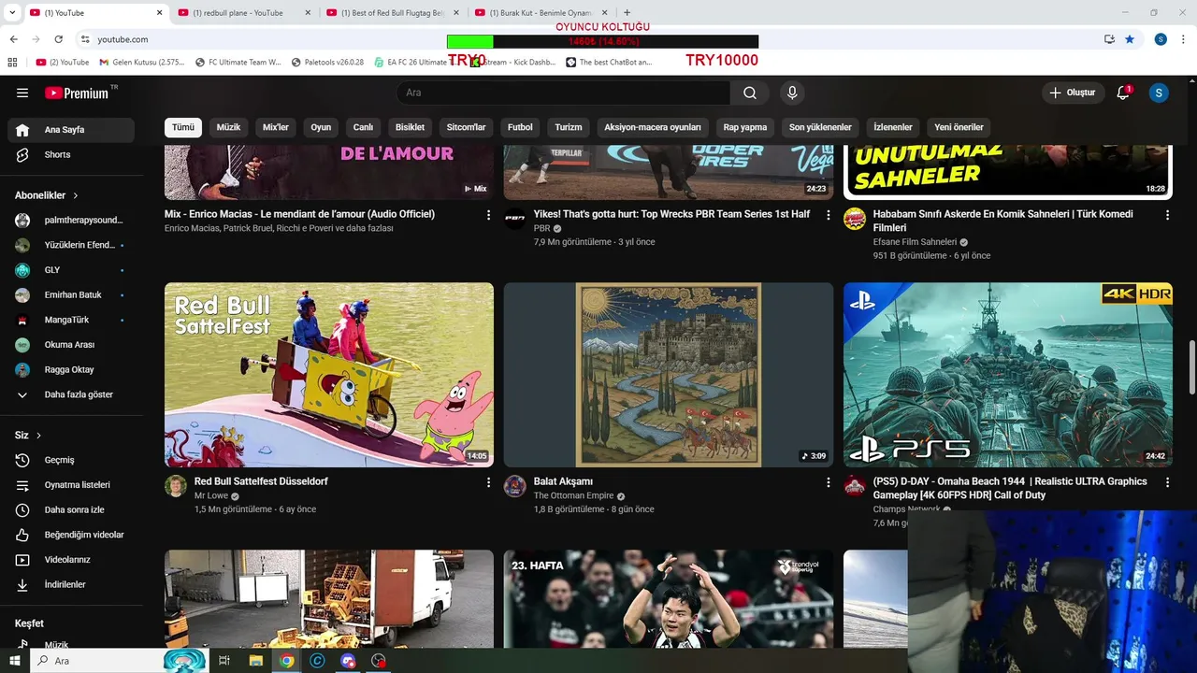Select the Tümü filter chip
This screenshot has width=1197, height=673.
183,127
